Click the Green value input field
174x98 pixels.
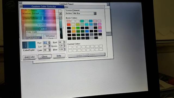click(x=61, y=46)
